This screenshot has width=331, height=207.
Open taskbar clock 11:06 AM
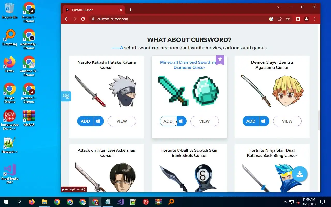tap(309, 202)
